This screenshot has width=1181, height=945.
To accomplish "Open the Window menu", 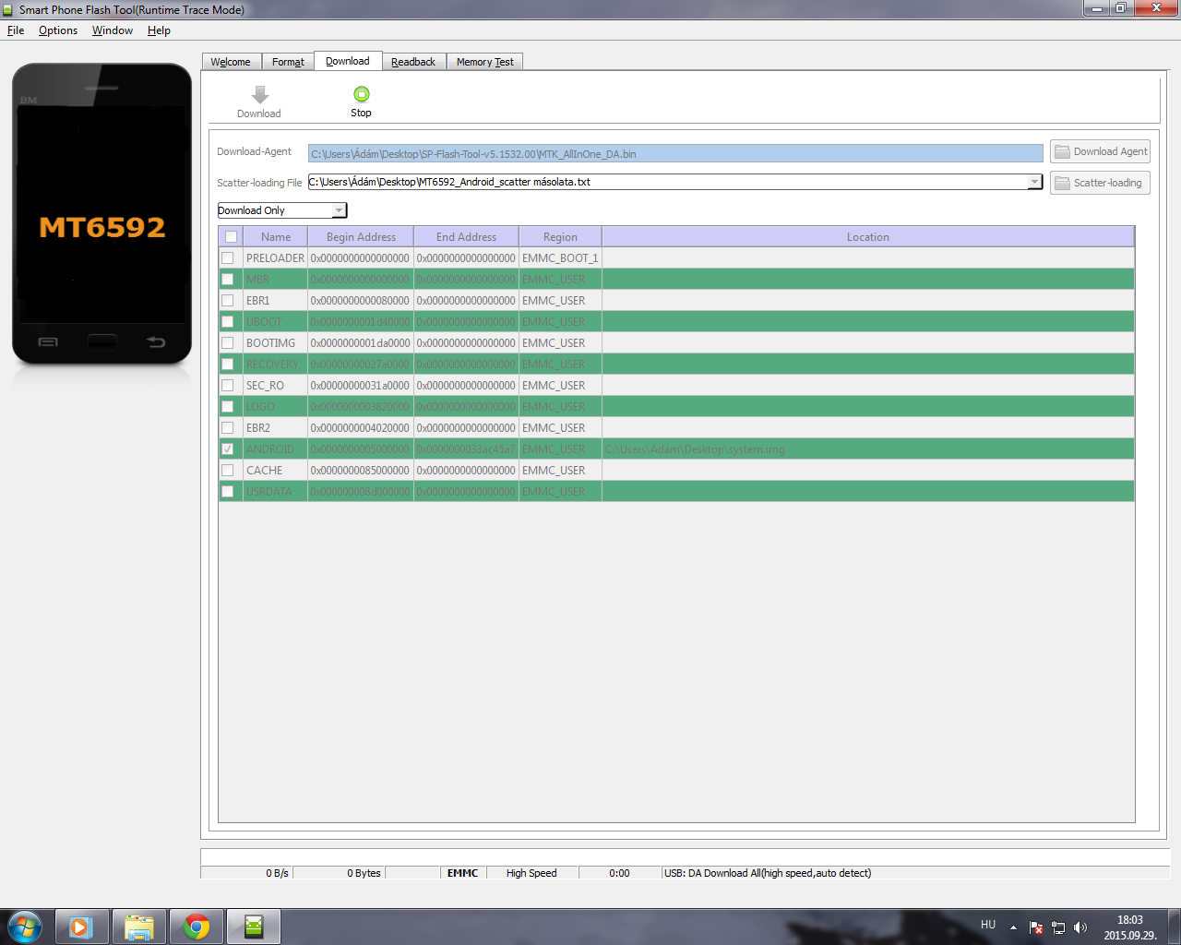I will coord(113,30).
